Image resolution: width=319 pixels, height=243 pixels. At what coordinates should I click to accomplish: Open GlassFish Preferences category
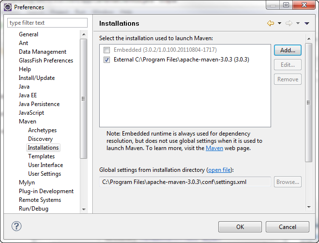pyautogui.click(x=46, y=61)
